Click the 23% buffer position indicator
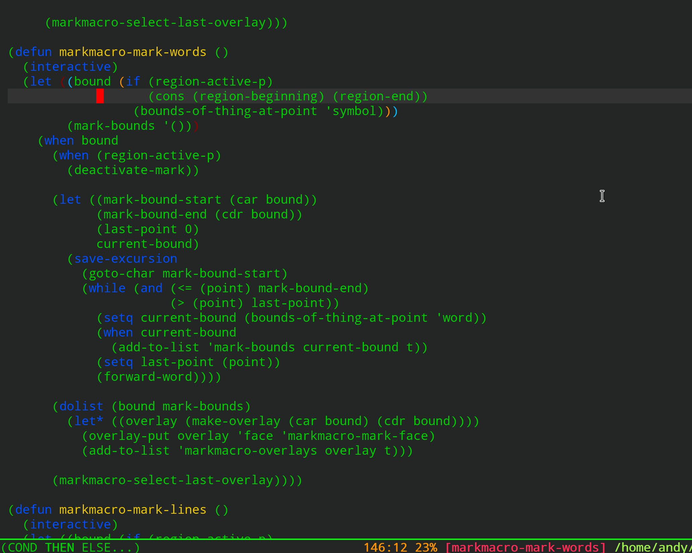 [426, 547]
